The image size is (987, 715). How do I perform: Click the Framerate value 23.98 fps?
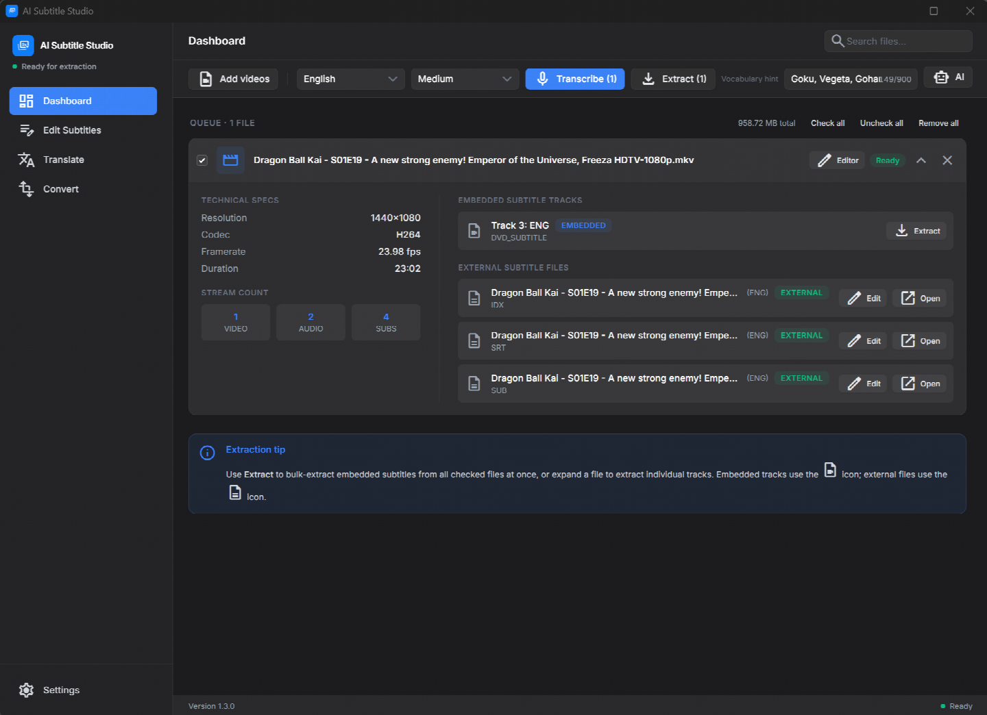400,251
